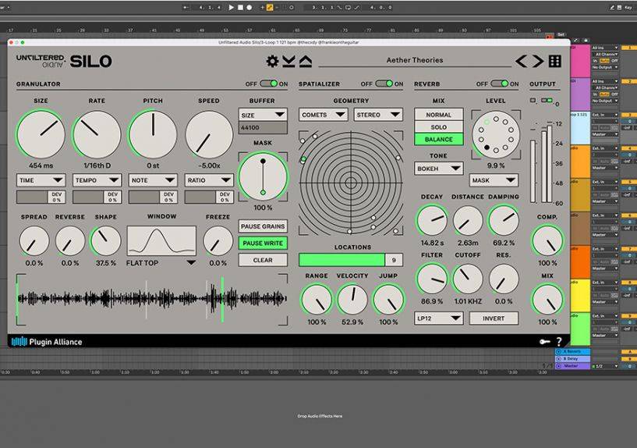The width and height of the screenshot is (637, 448).
Task: Click the Clear buffer button
Action: click(263, 260)
